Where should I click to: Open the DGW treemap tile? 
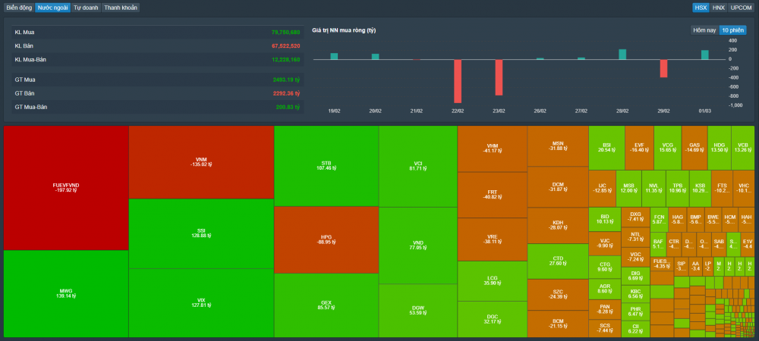418,311
